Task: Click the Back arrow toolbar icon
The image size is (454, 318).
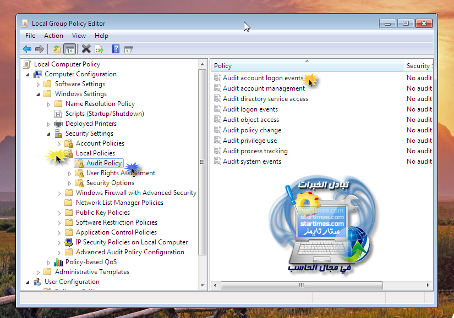Action: [27, 49]
